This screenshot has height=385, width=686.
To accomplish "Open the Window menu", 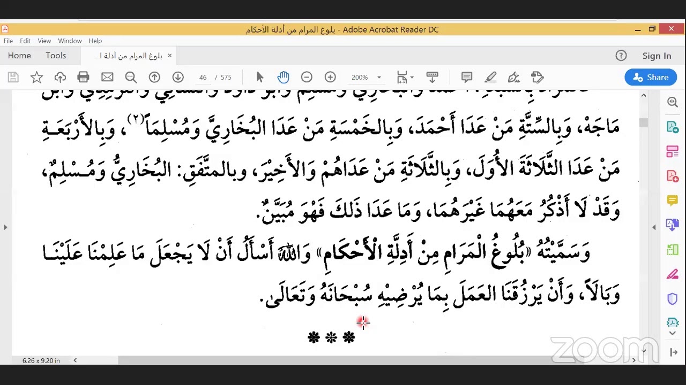I will pos(70,41).
